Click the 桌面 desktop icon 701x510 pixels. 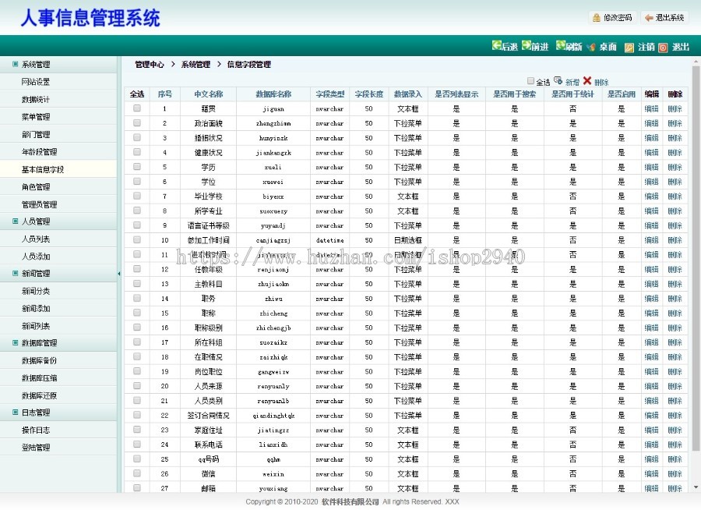(x=592, y=47)
